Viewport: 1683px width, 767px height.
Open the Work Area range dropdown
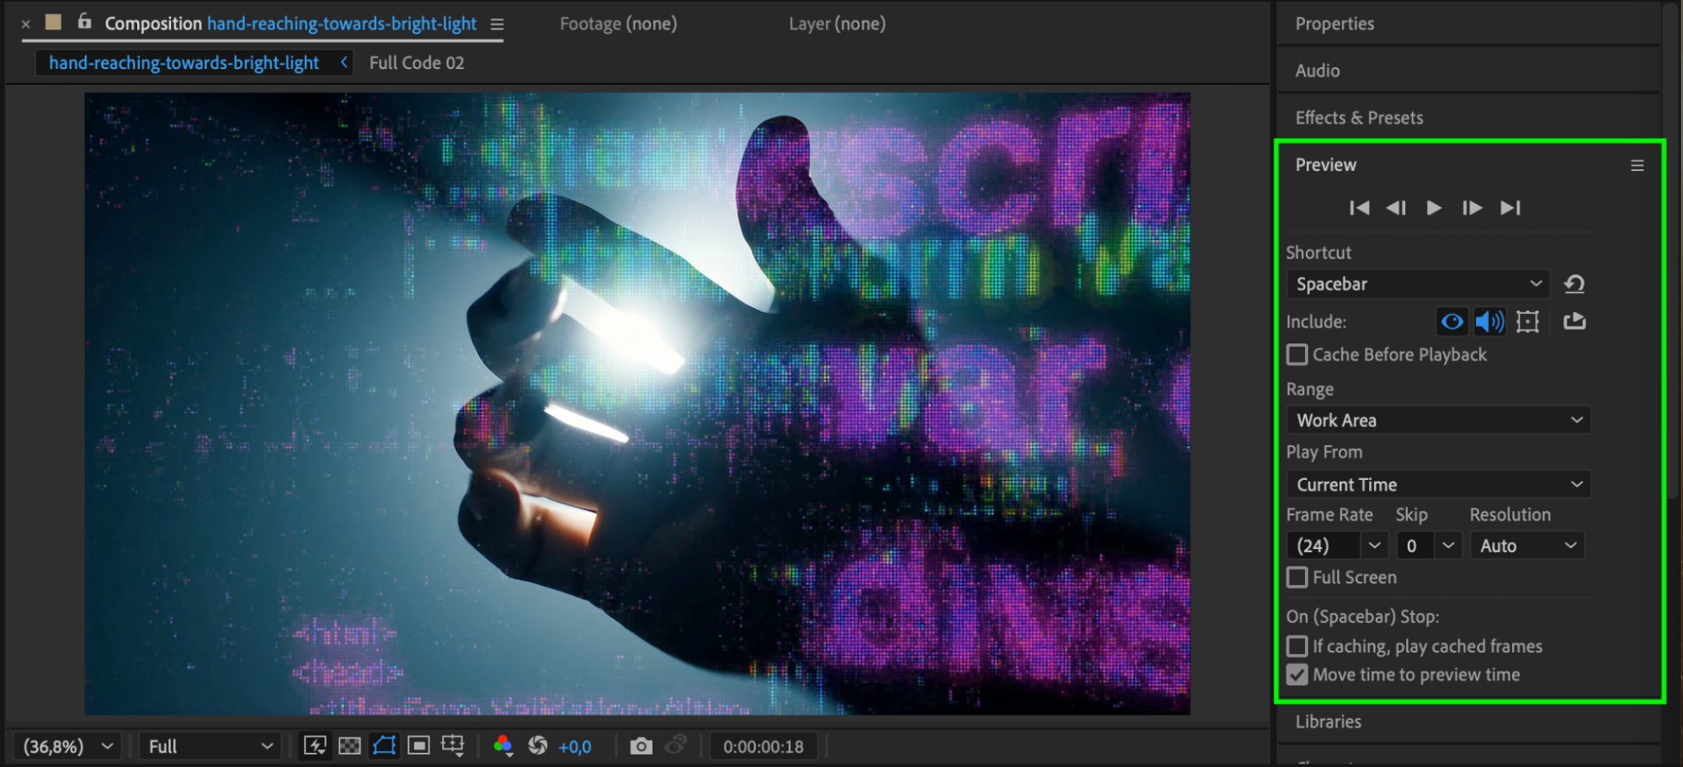(1438, 420)
